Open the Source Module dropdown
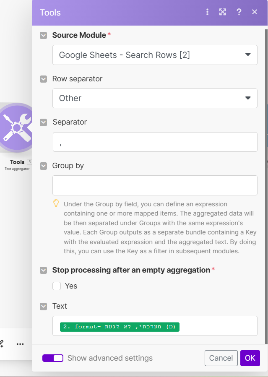This screenshot has width=268, height=377. (155, 55)
